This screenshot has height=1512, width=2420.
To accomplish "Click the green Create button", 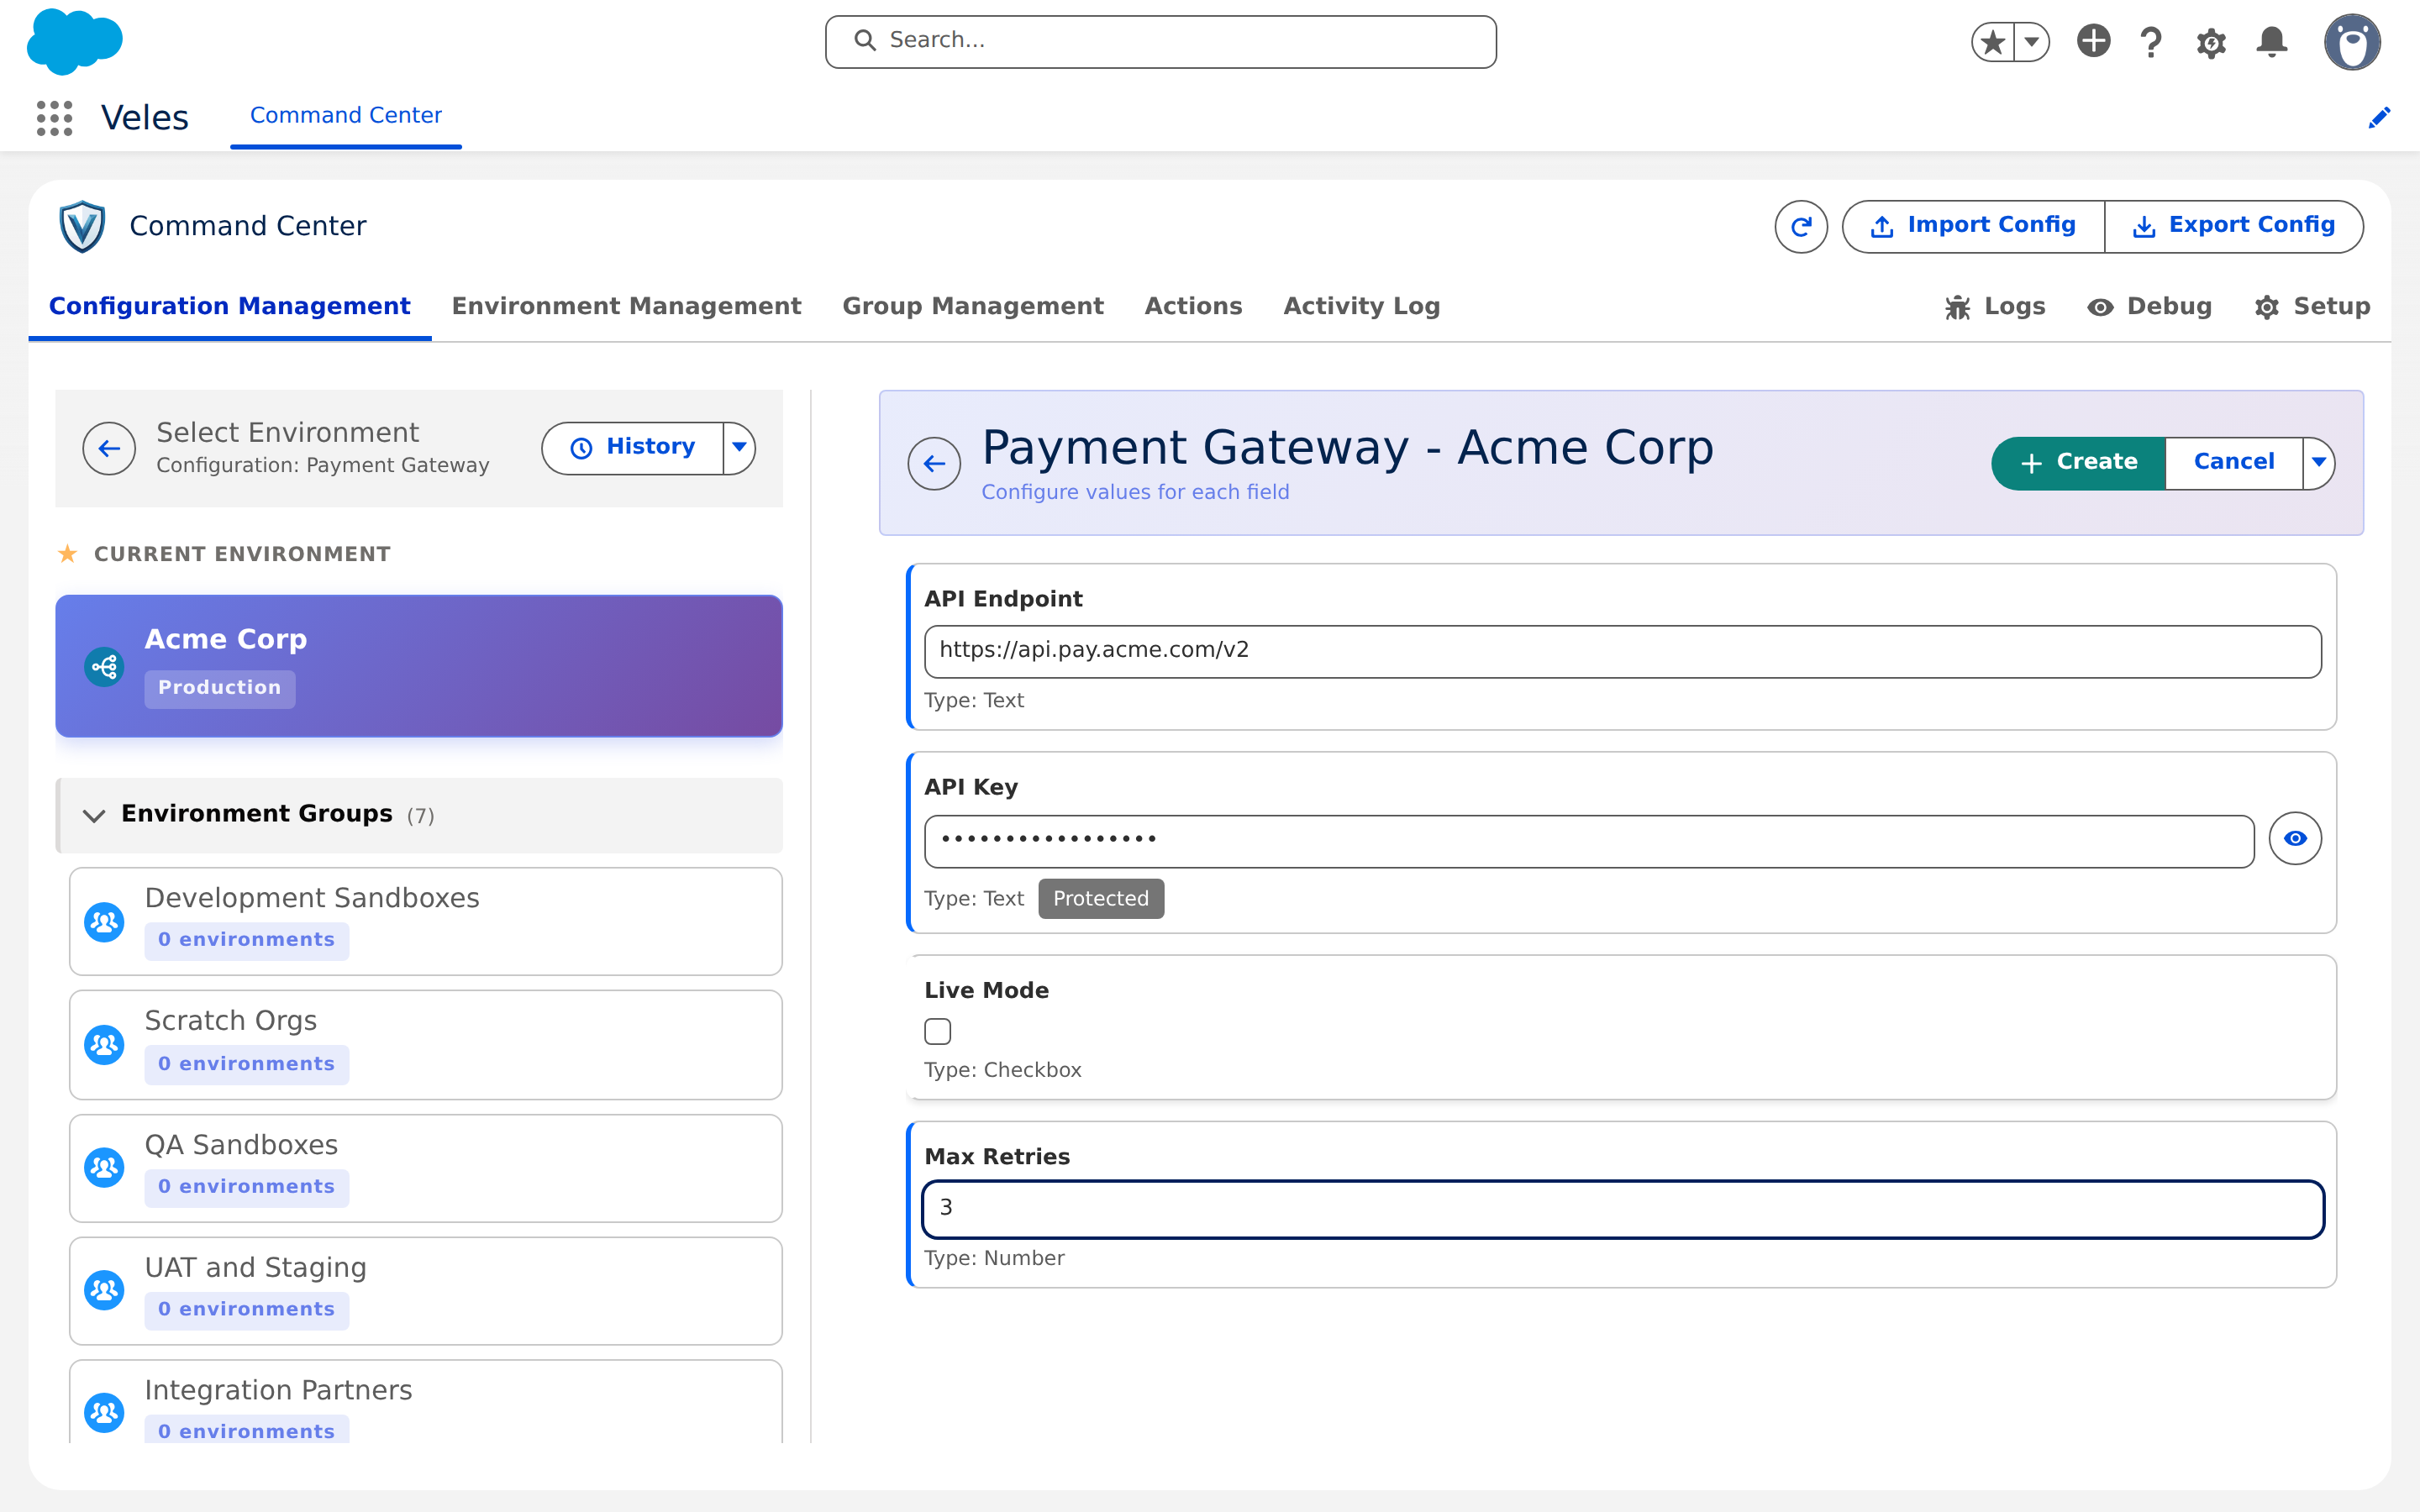I will click(2078, 463).
